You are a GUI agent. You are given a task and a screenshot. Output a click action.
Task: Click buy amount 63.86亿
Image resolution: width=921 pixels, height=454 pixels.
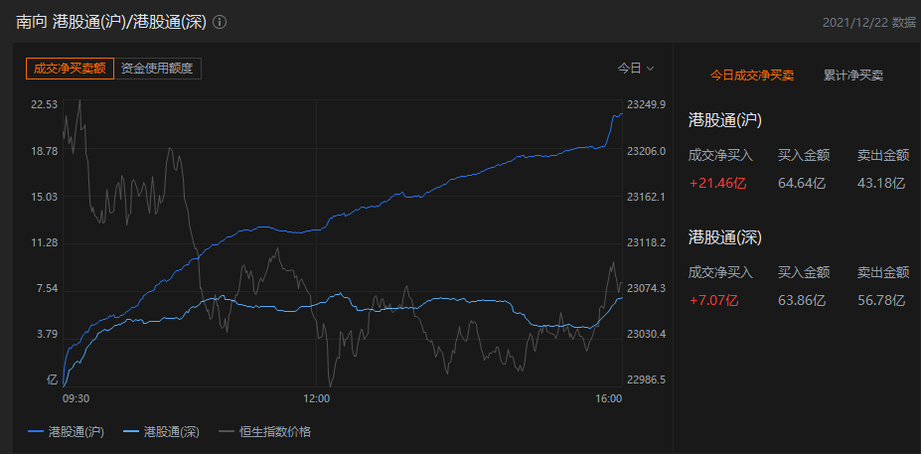coord(802,301)
